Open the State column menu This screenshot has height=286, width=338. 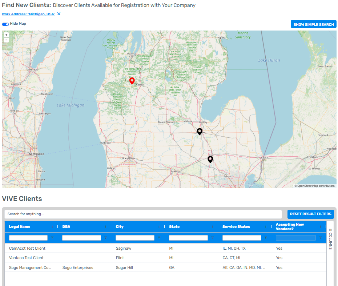pos(212,227)
